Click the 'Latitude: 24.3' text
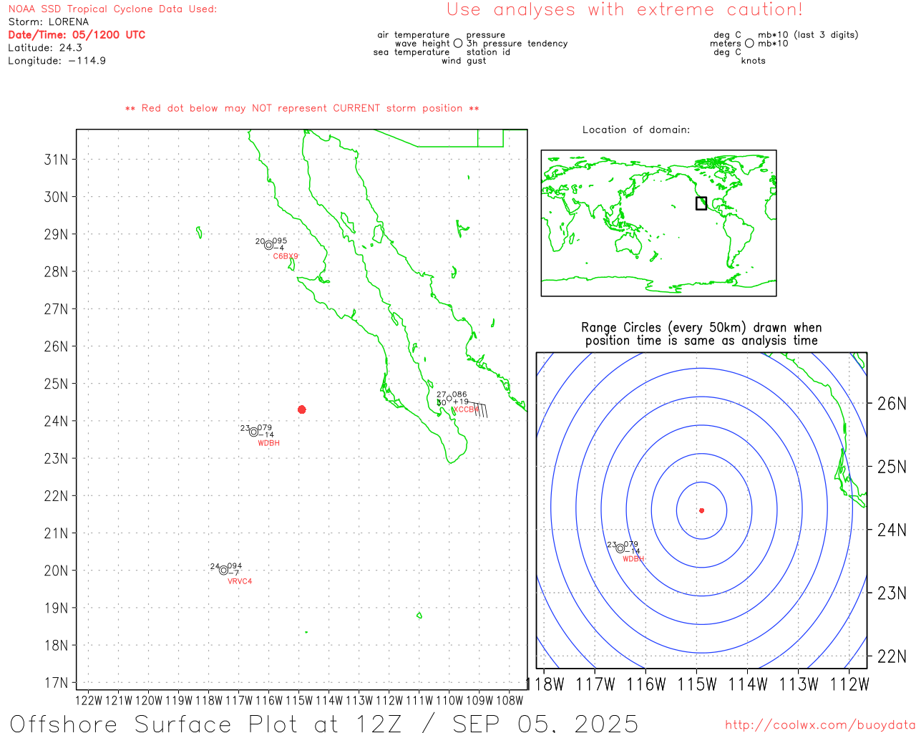916x733 pixels. [45, 47]
